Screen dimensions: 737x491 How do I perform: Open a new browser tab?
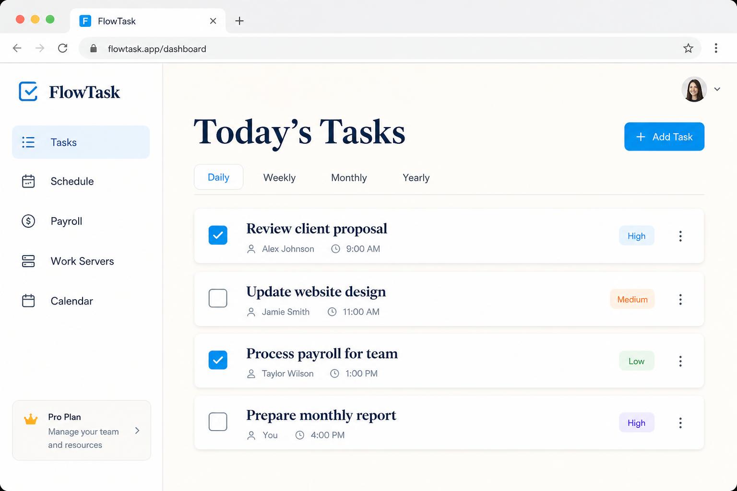tap(239, 21)
